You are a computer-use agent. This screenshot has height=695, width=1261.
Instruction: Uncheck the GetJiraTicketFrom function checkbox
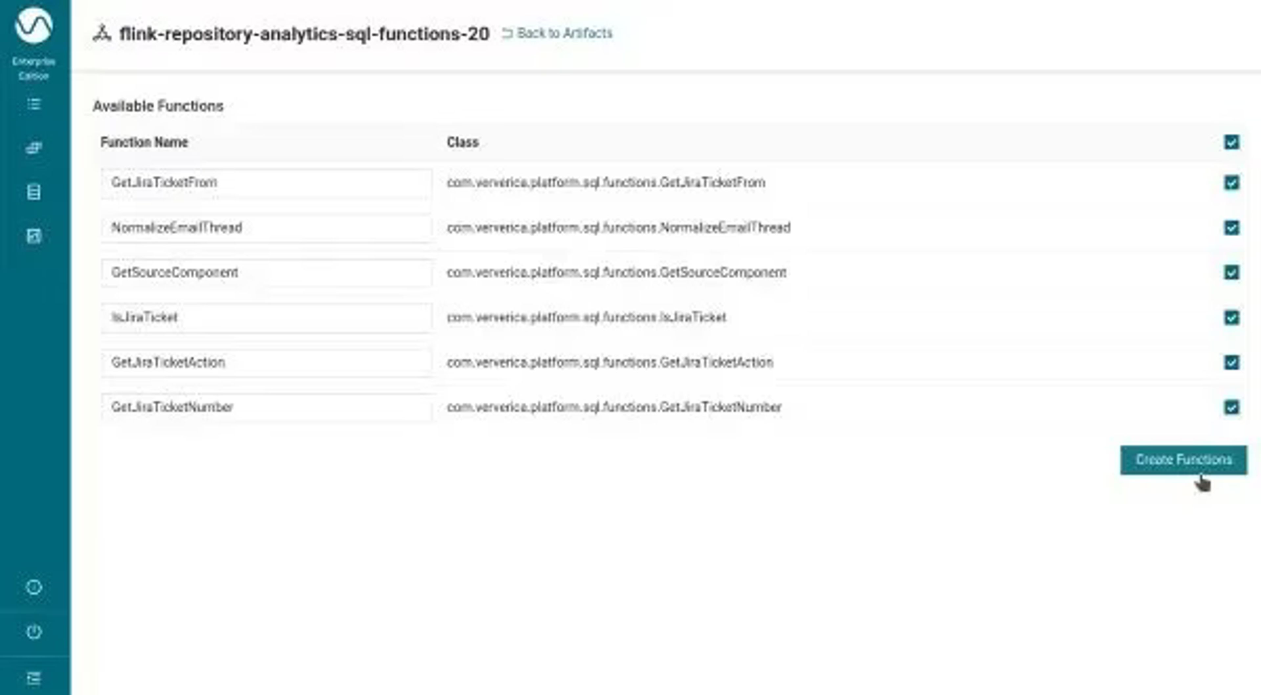click(x=1232, y=182)
